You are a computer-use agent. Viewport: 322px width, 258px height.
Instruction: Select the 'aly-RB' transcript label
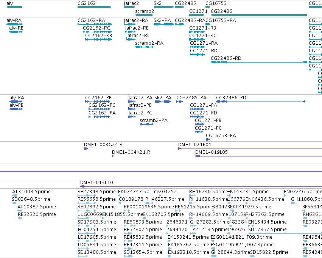click(16, 28)
